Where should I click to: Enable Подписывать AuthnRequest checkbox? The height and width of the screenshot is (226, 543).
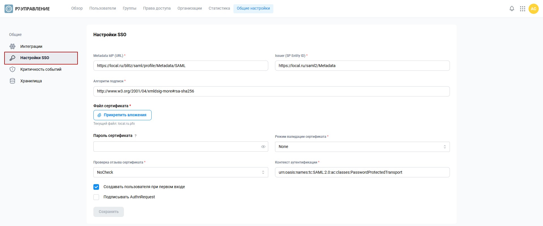(x=96, y=197)
